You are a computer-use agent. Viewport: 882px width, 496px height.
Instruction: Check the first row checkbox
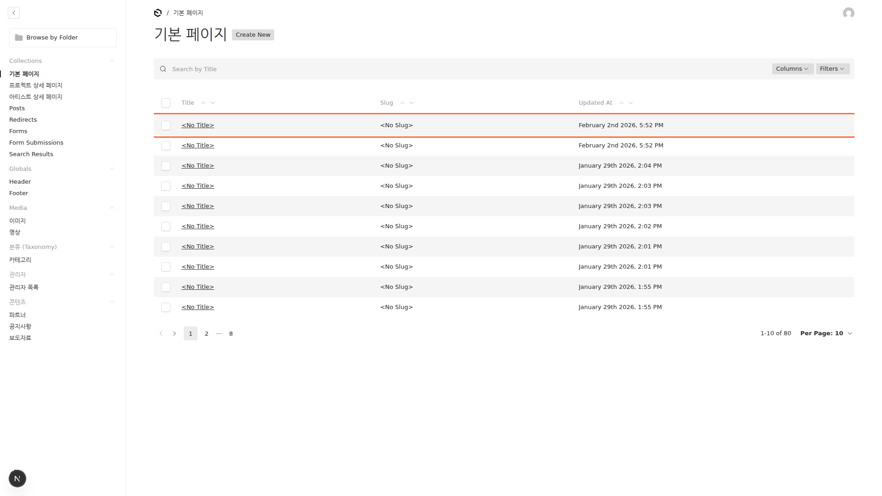(x=166, y=125)
